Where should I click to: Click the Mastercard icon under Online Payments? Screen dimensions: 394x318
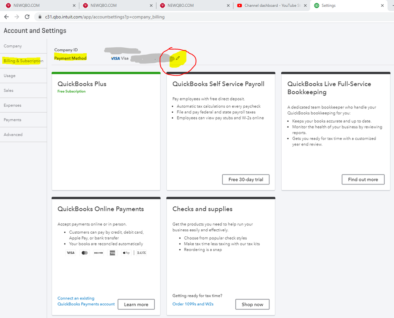pyautogui.click(x=85, y=253)
